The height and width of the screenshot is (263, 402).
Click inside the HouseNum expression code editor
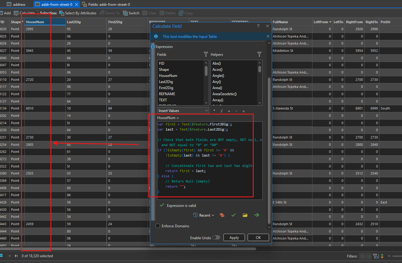(209, 160)
